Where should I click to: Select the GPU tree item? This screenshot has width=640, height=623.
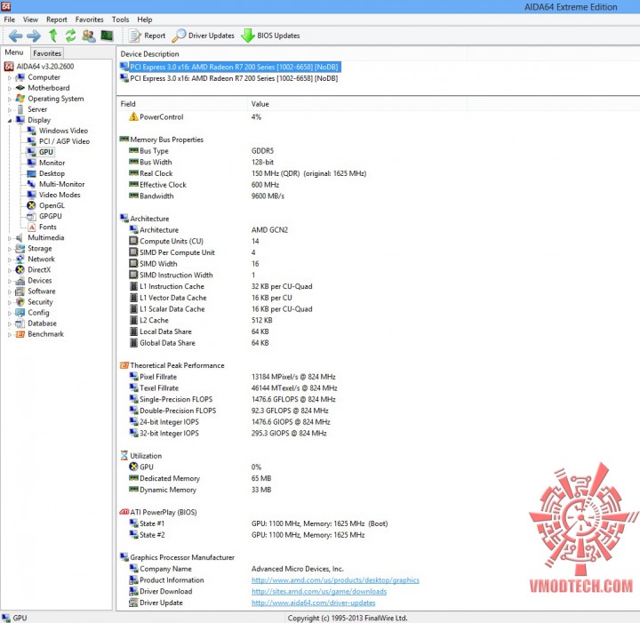coord(40,152)
